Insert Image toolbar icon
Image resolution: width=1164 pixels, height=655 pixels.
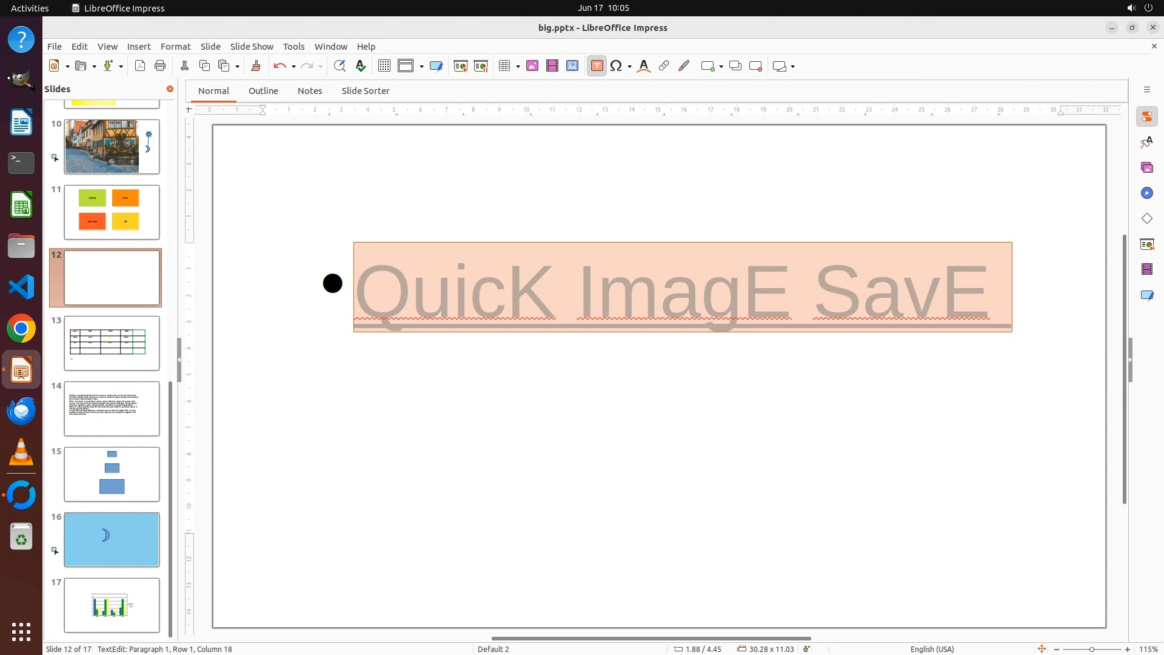(532, 66)
